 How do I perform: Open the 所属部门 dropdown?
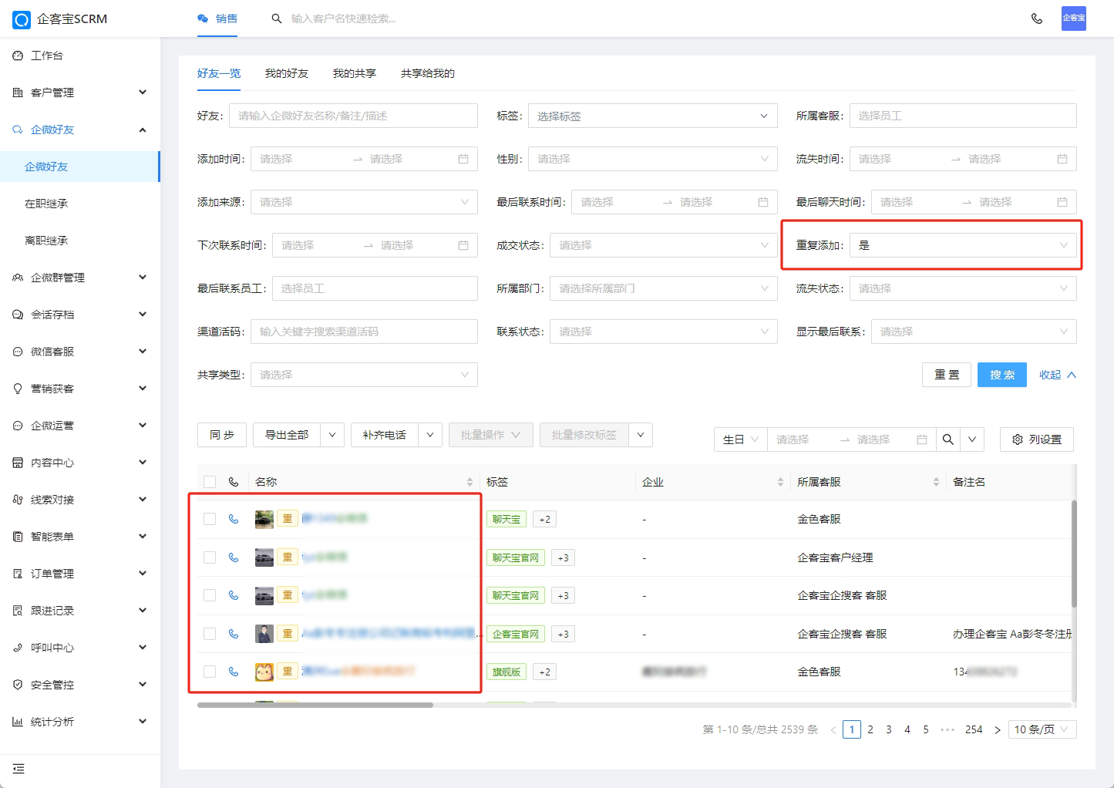pos(663,288)
